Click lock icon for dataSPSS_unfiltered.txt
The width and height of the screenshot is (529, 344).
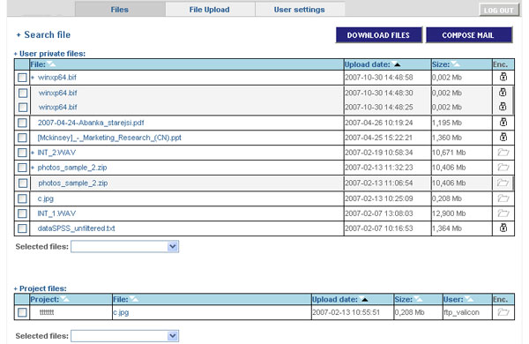pos(503,228)
